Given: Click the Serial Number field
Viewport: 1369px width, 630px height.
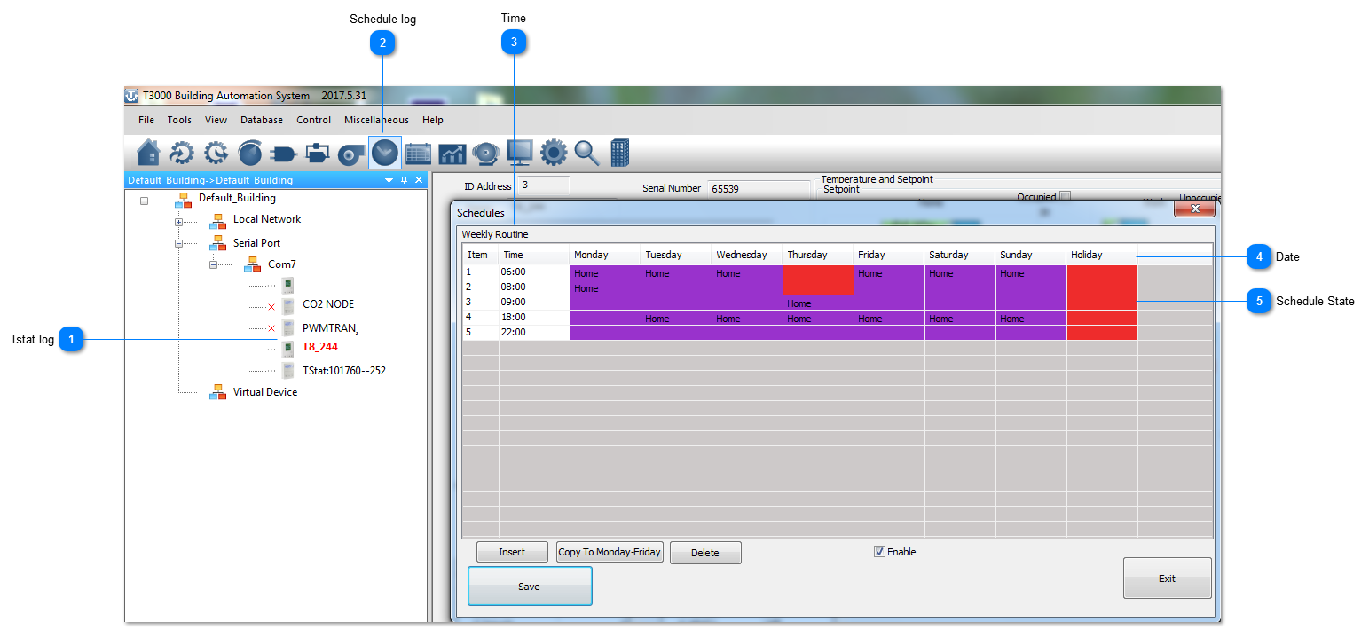Looking at the screenshot, I should [x=759, y=189].
